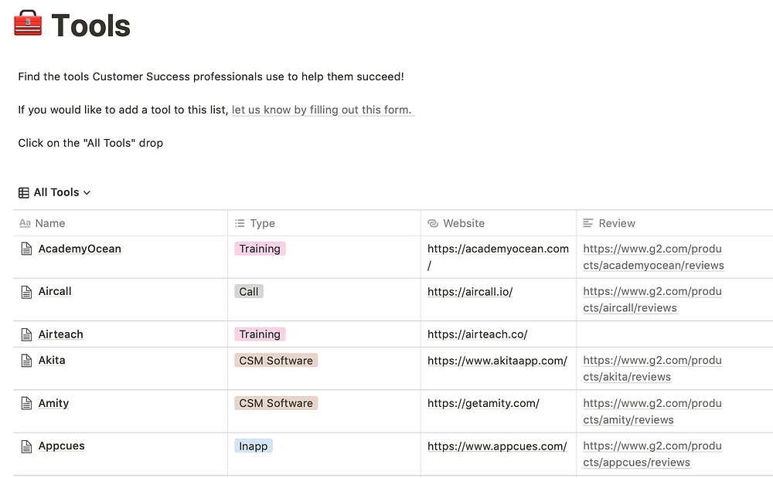This screenshot has height=478, width=773.
Task: Click the 'Click on the "All Tools" drop' text
Action: pos(90,144)
